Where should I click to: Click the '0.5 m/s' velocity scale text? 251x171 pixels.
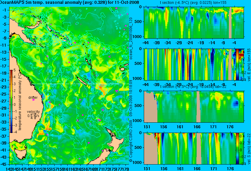(33, 115)
